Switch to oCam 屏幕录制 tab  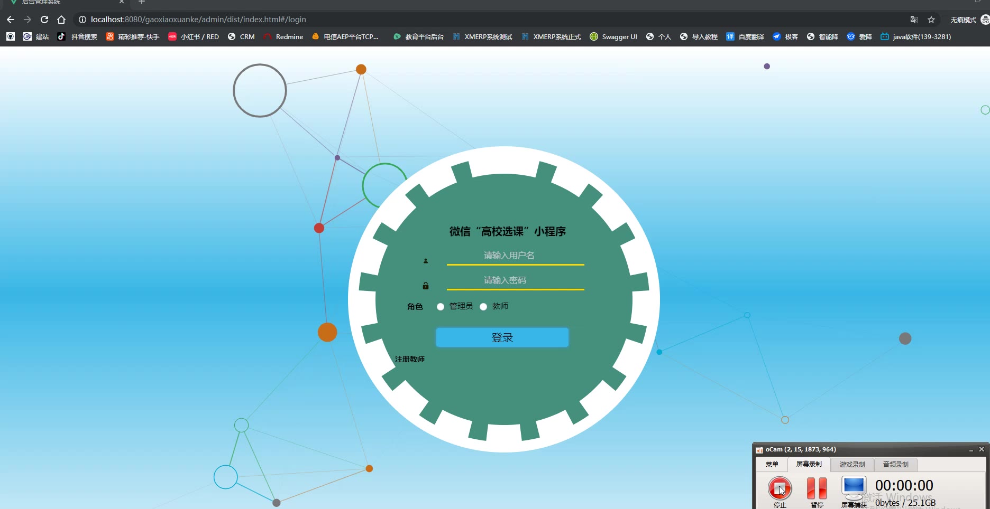pos(809,464)
